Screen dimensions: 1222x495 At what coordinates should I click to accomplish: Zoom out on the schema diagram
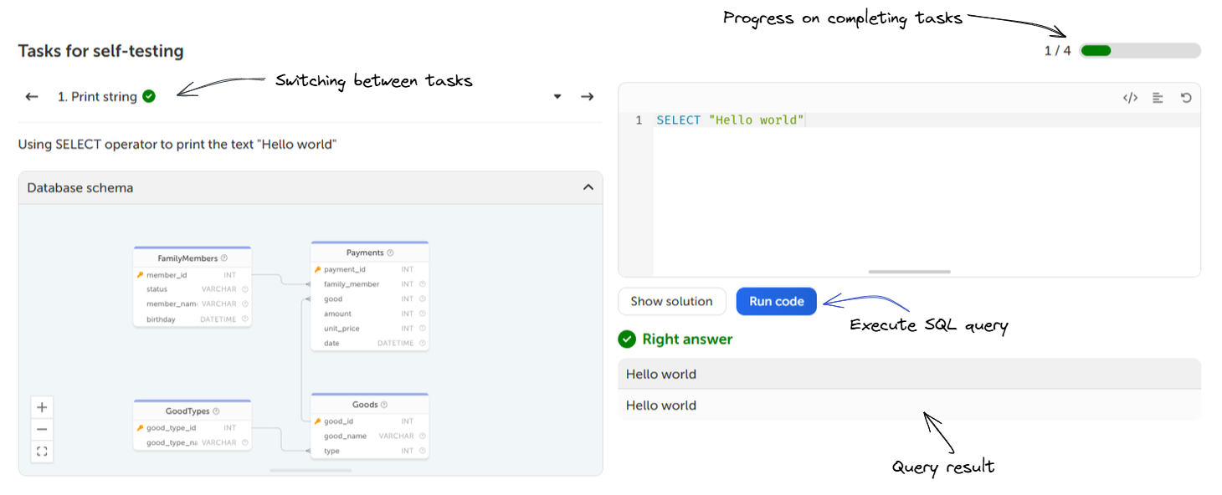coord(42,429)
